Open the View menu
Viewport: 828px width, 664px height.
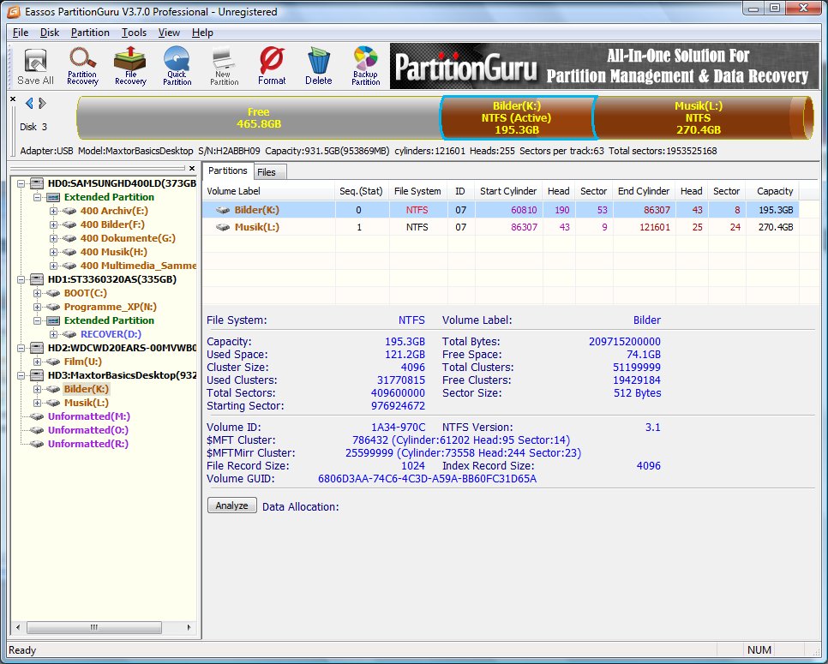(x=169, y=33)
